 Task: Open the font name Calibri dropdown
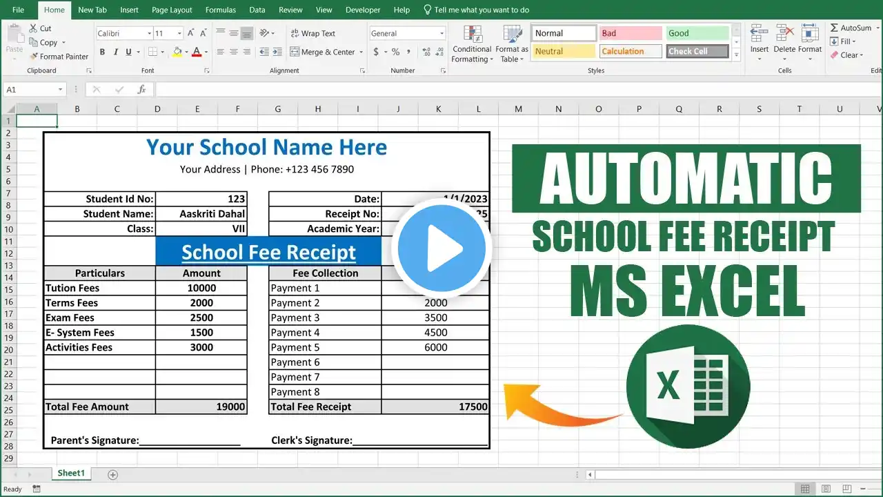point(149,34)
